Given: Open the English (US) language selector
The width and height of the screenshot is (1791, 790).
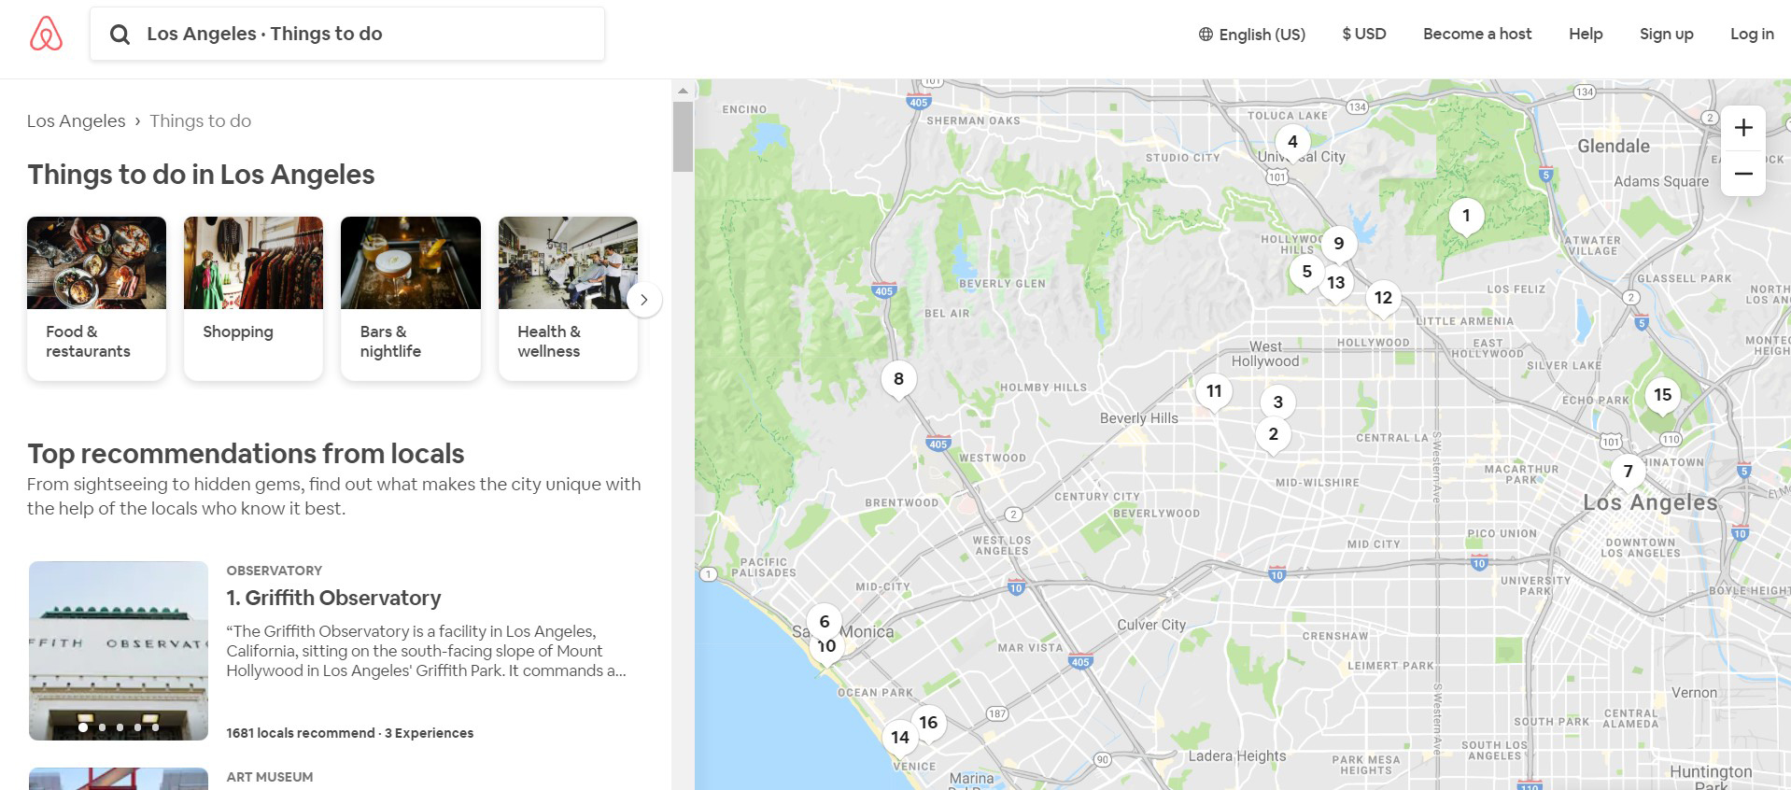Looking at the screenshot, I should tap(1252, 35).
